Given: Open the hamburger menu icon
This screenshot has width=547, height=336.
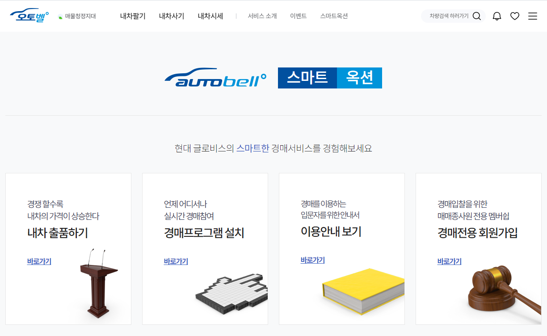Looking at the screenshot, I should [x=532, y=16].
